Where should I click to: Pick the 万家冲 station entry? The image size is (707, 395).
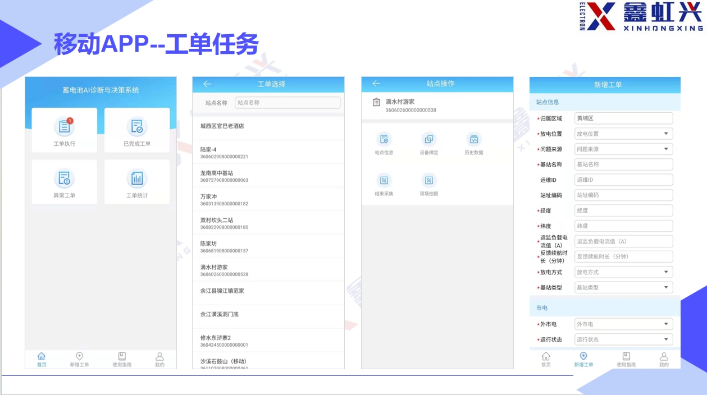pos(268,199)
